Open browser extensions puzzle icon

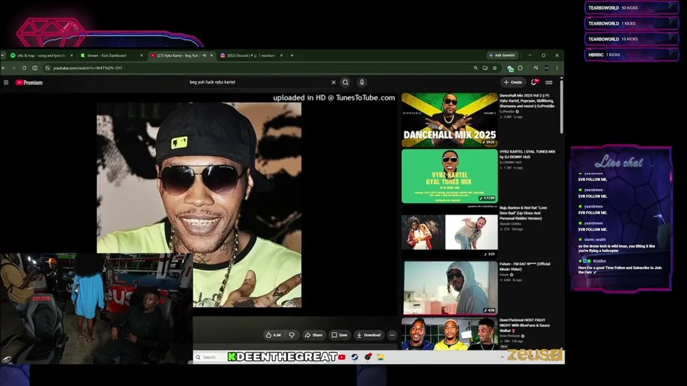pyautogui.click(x=520, y=68)
